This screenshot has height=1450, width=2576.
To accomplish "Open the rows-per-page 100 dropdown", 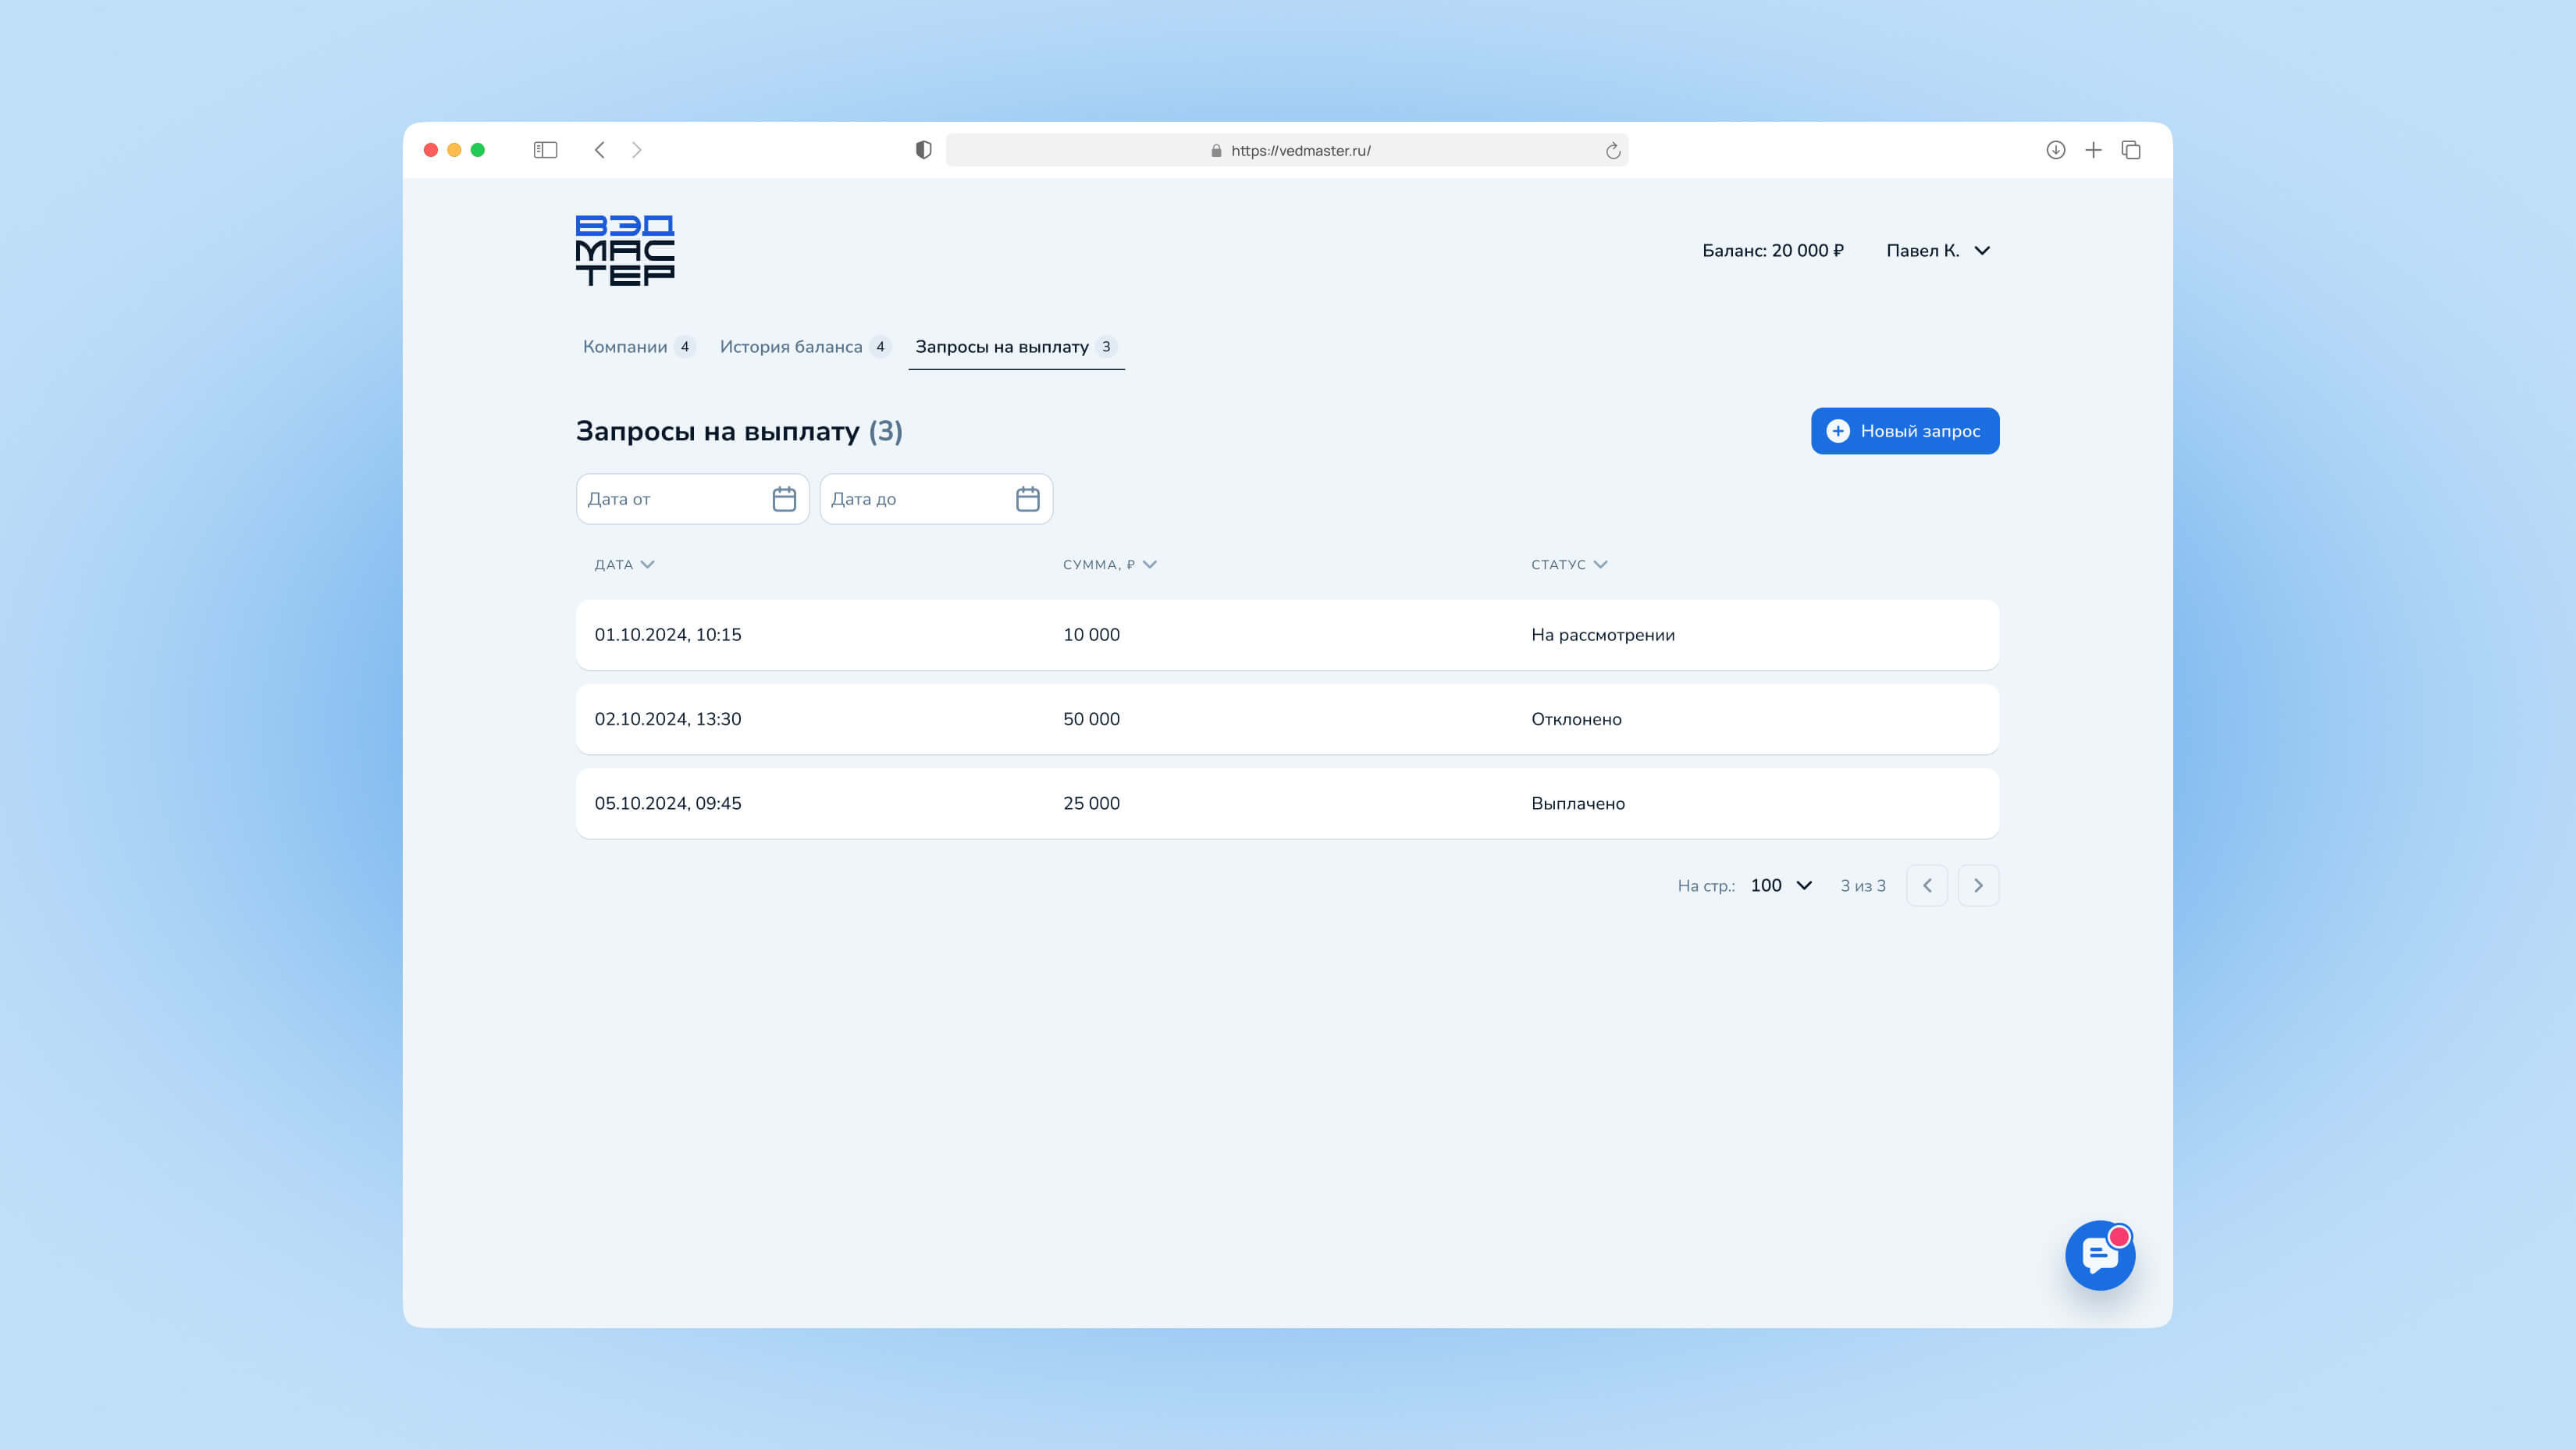I will [1781, 886].
